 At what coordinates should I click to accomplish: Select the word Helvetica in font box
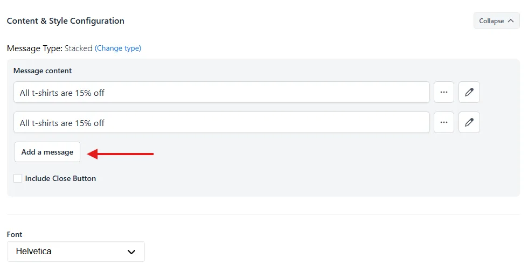33,252
